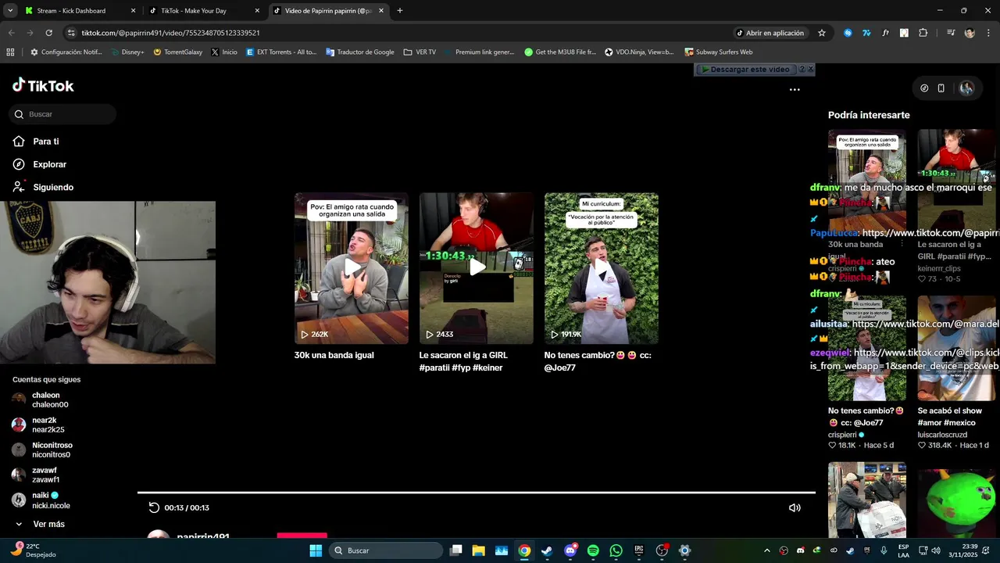Close the Descargar este video bar
This screenshot has width=1000, height=563.
click(x=810, y=70)
